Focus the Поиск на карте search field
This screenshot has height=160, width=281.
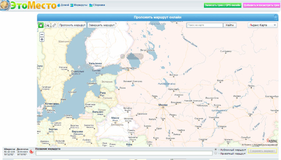(x=205, y=25)
